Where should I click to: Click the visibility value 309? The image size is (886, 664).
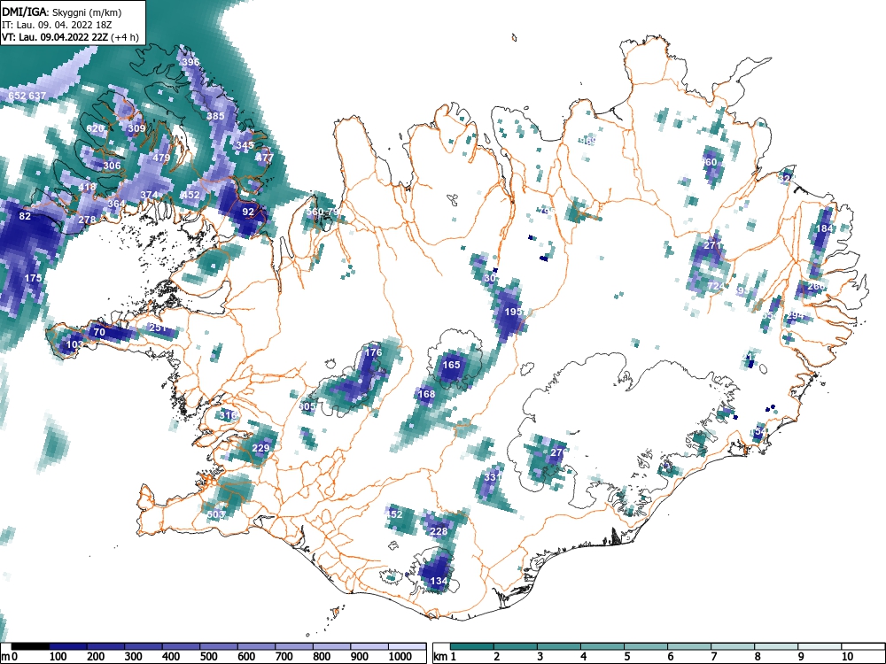(136, 128)
